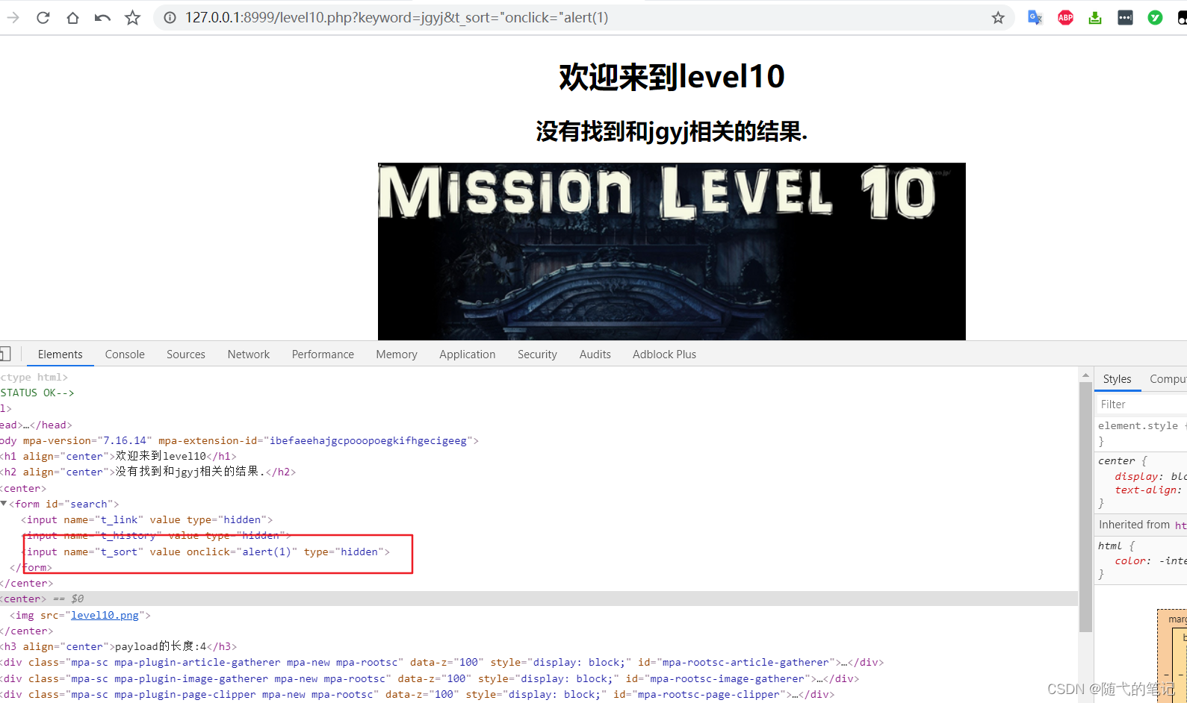Click the STATUS OK comment node
This screenshot has width=1187, height=703.
click(x=37, y=393)
